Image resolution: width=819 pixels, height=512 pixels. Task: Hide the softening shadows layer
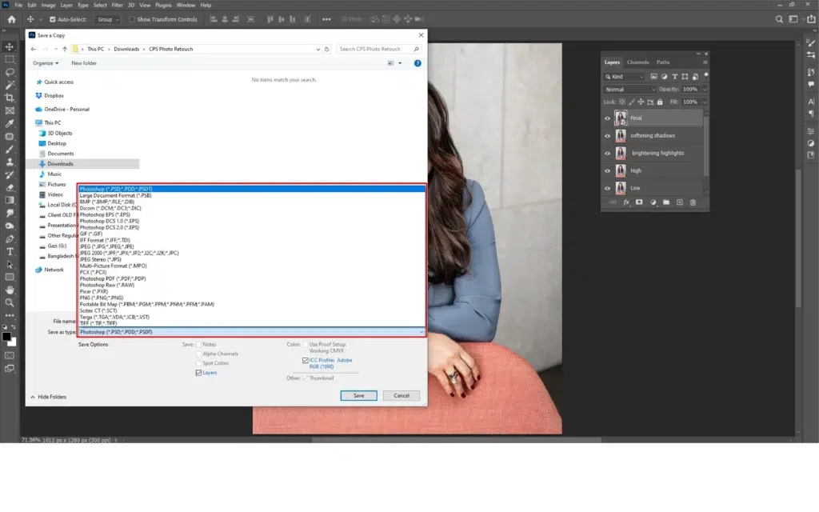pyautogui.click(x=607, y=135)
